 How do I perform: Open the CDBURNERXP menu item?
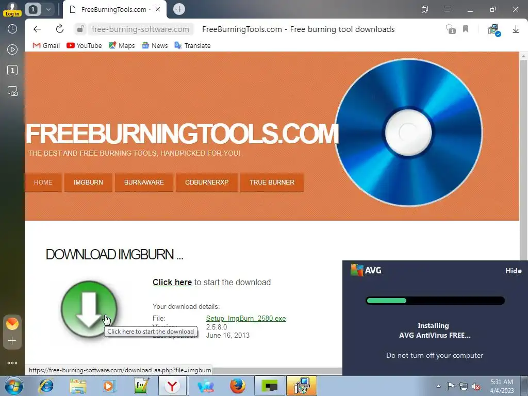tap(207, 182)
